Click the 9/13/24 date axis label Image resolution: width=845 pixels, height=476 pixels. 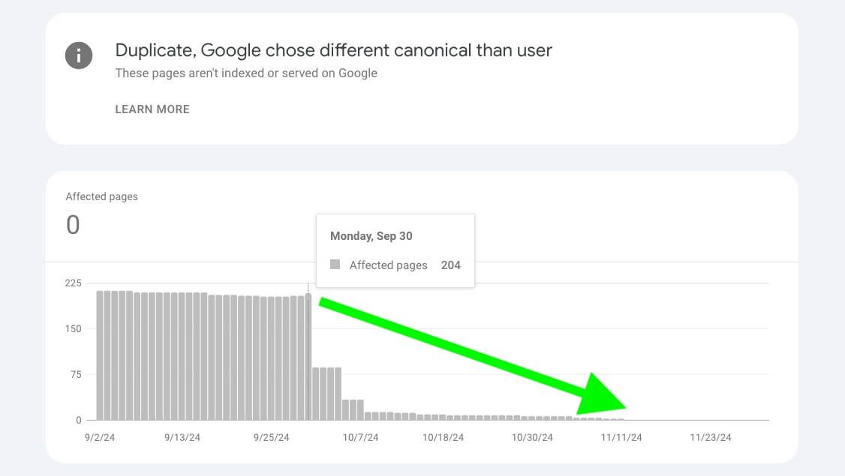click(x=181, y=438)
